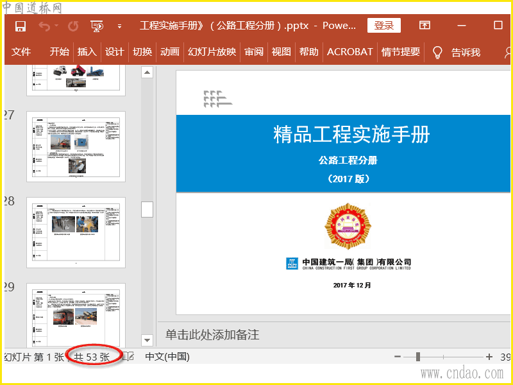Click the lightbulb Tell Me icon

click(437, 52)
